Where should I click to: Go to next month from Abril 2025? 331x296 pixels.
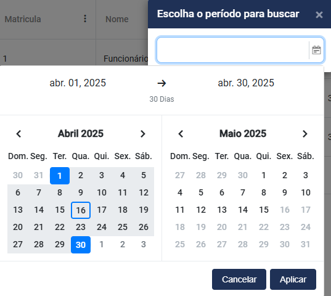click(x=143, y=134)
